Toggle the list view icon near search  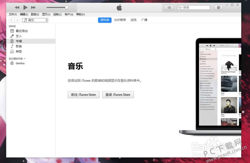(169, 7)
